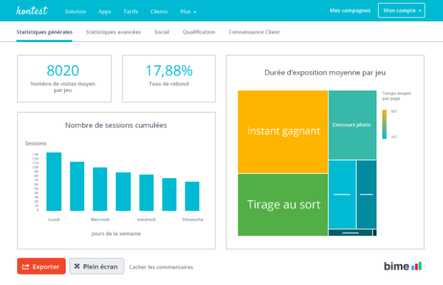Viewport: 443px width, 285px height.
Task: Open Mes campagnes link
Action: click(x=350, y=10)
